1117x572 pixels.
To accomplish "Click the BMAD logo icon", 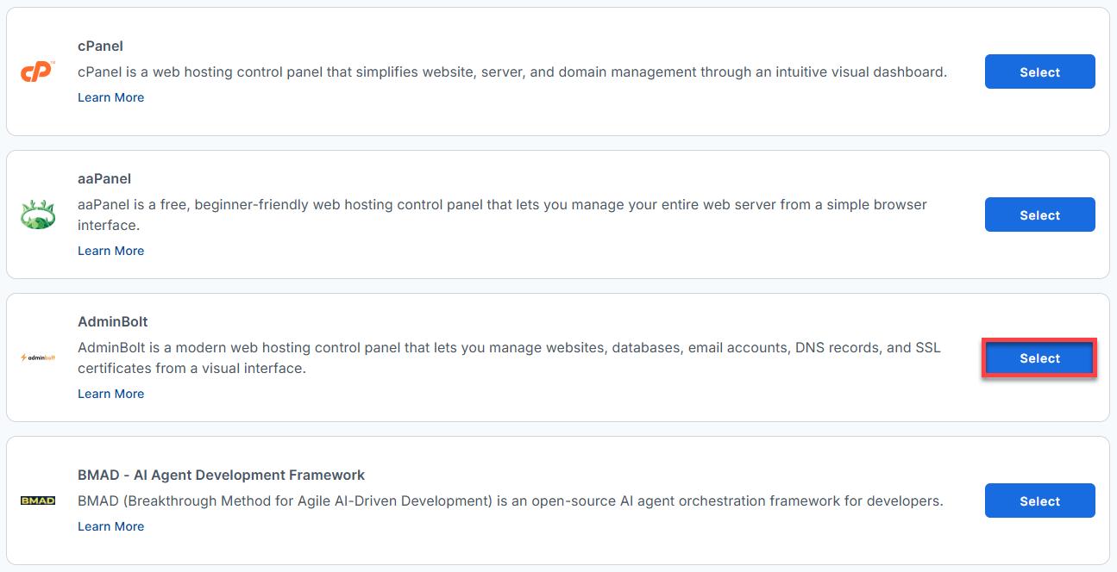I will [38, 501].
